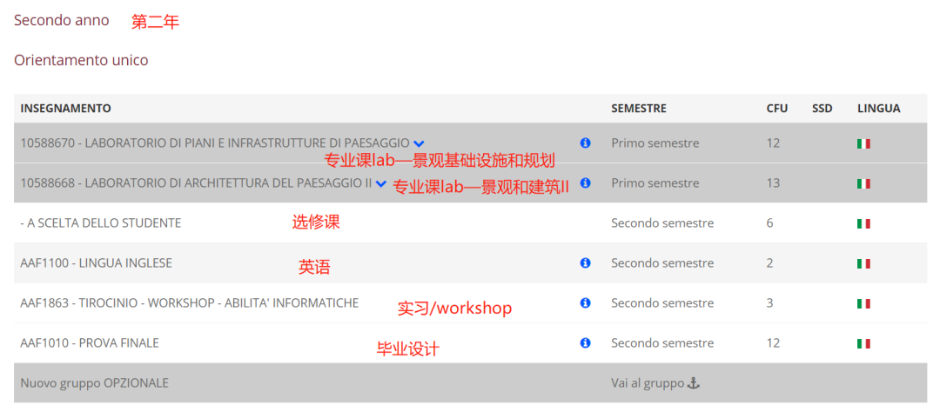The height and width of the screenshot is (405, 940).
Task: Click Italian flag in Tirocinio row
Action: (x=863, y=304)
